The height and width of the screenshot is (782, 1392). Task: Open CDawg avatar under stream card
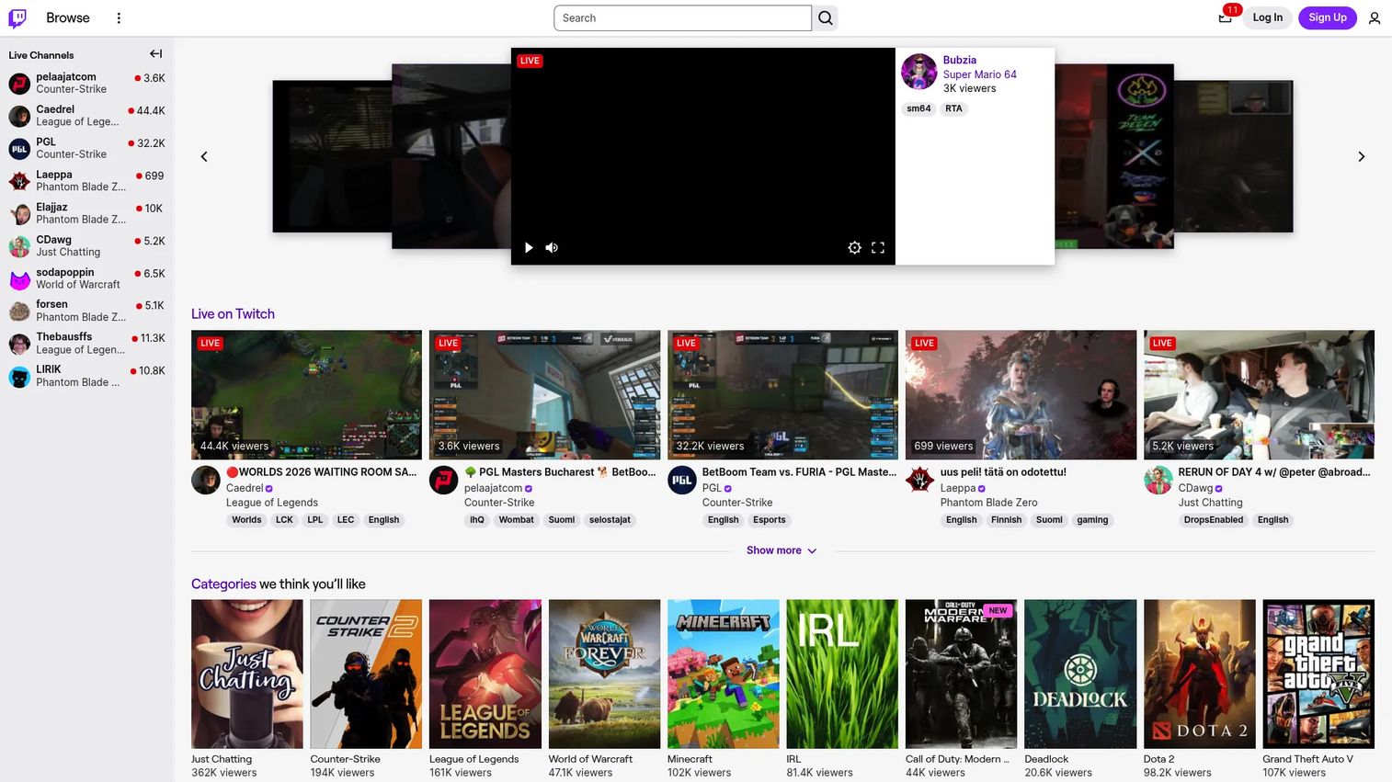pyautogui.click(x=1158, y=481)
